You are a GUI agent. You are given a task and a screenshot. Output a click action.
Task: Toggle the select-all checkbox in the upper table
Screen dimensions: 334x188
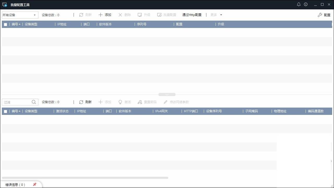point(5,24)
